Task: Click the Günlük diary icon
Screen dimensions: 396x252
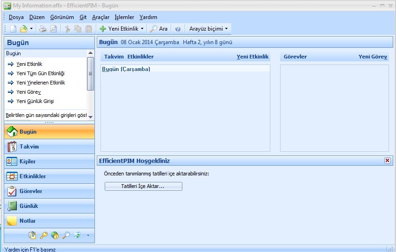Action: click(12, 206)
